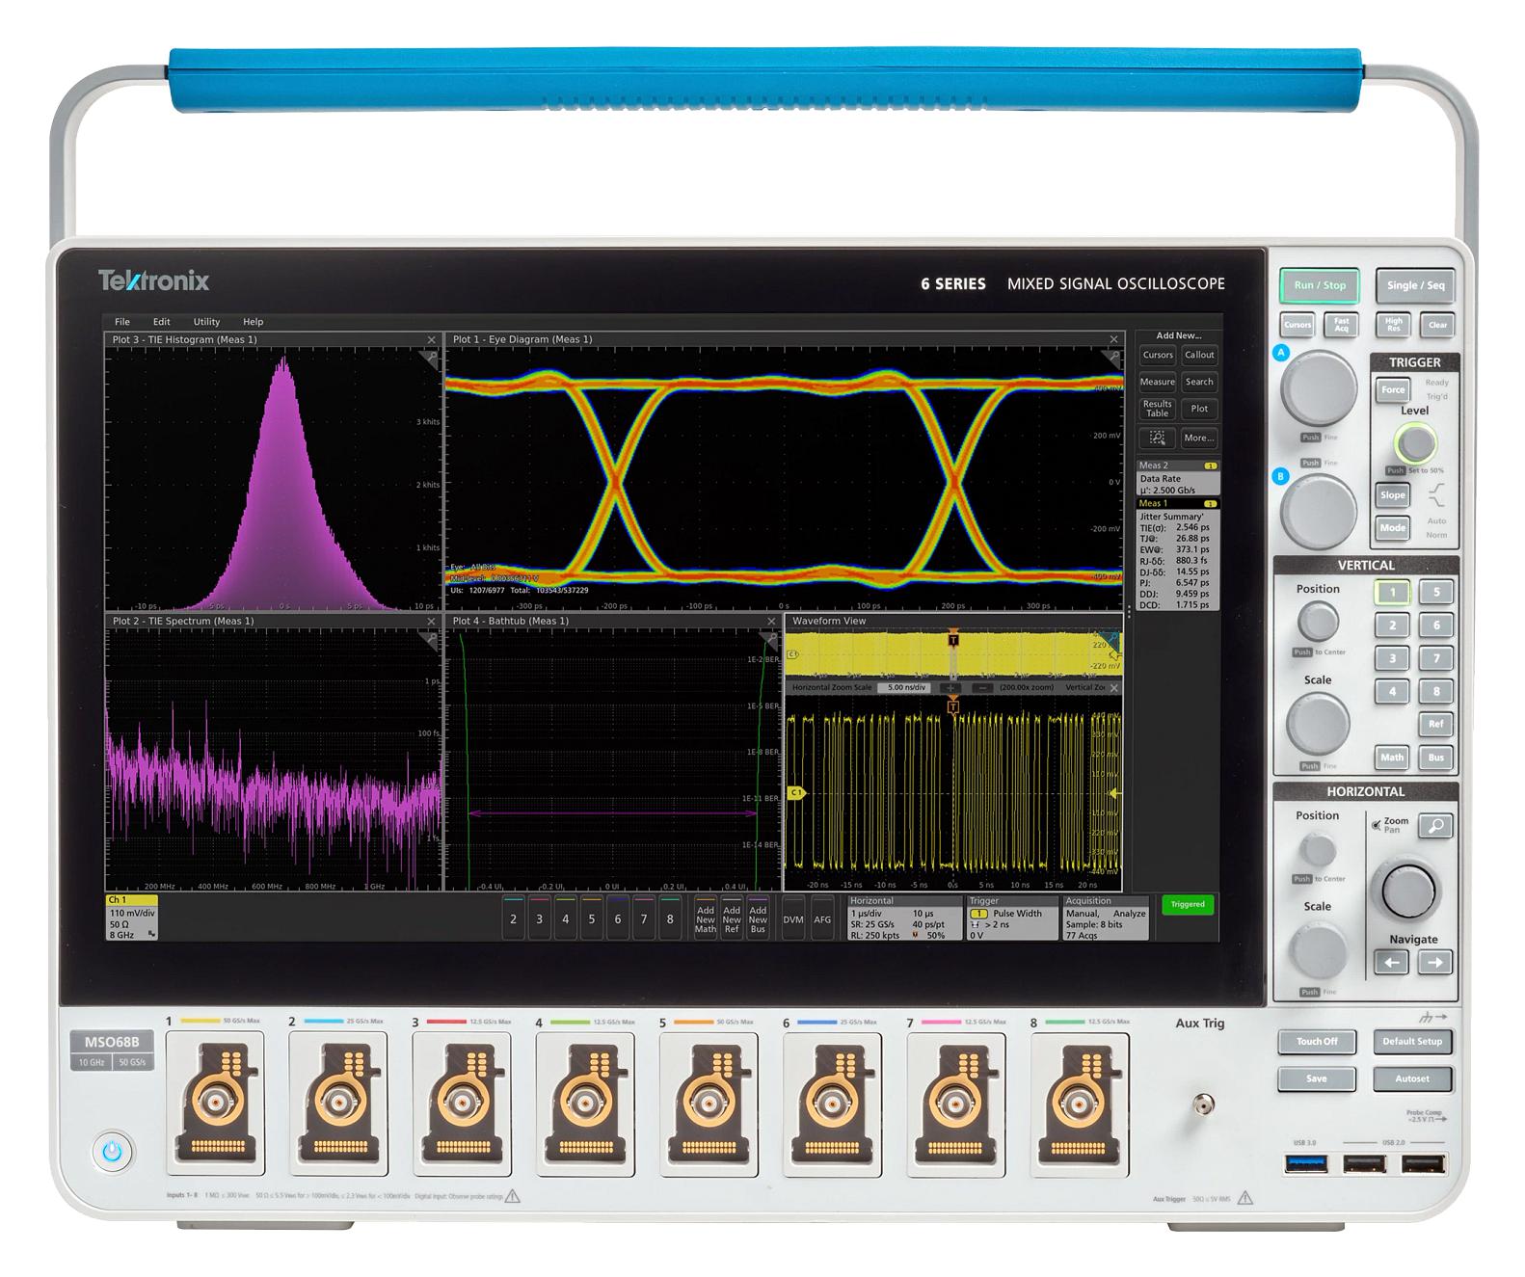The height and width of the screenshot is (1277, 1525).
Task: Close the waveform zoom scale bar
Action: pyautogui.click(x=1114, y=688)
